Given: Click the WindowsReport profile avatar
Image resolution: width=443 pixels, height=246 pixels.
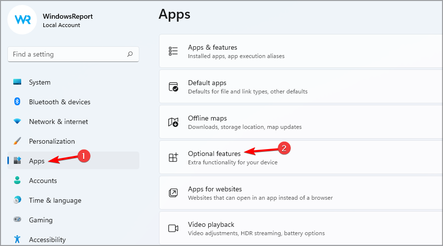Looking at the screenshot, I should coord(23,20).
